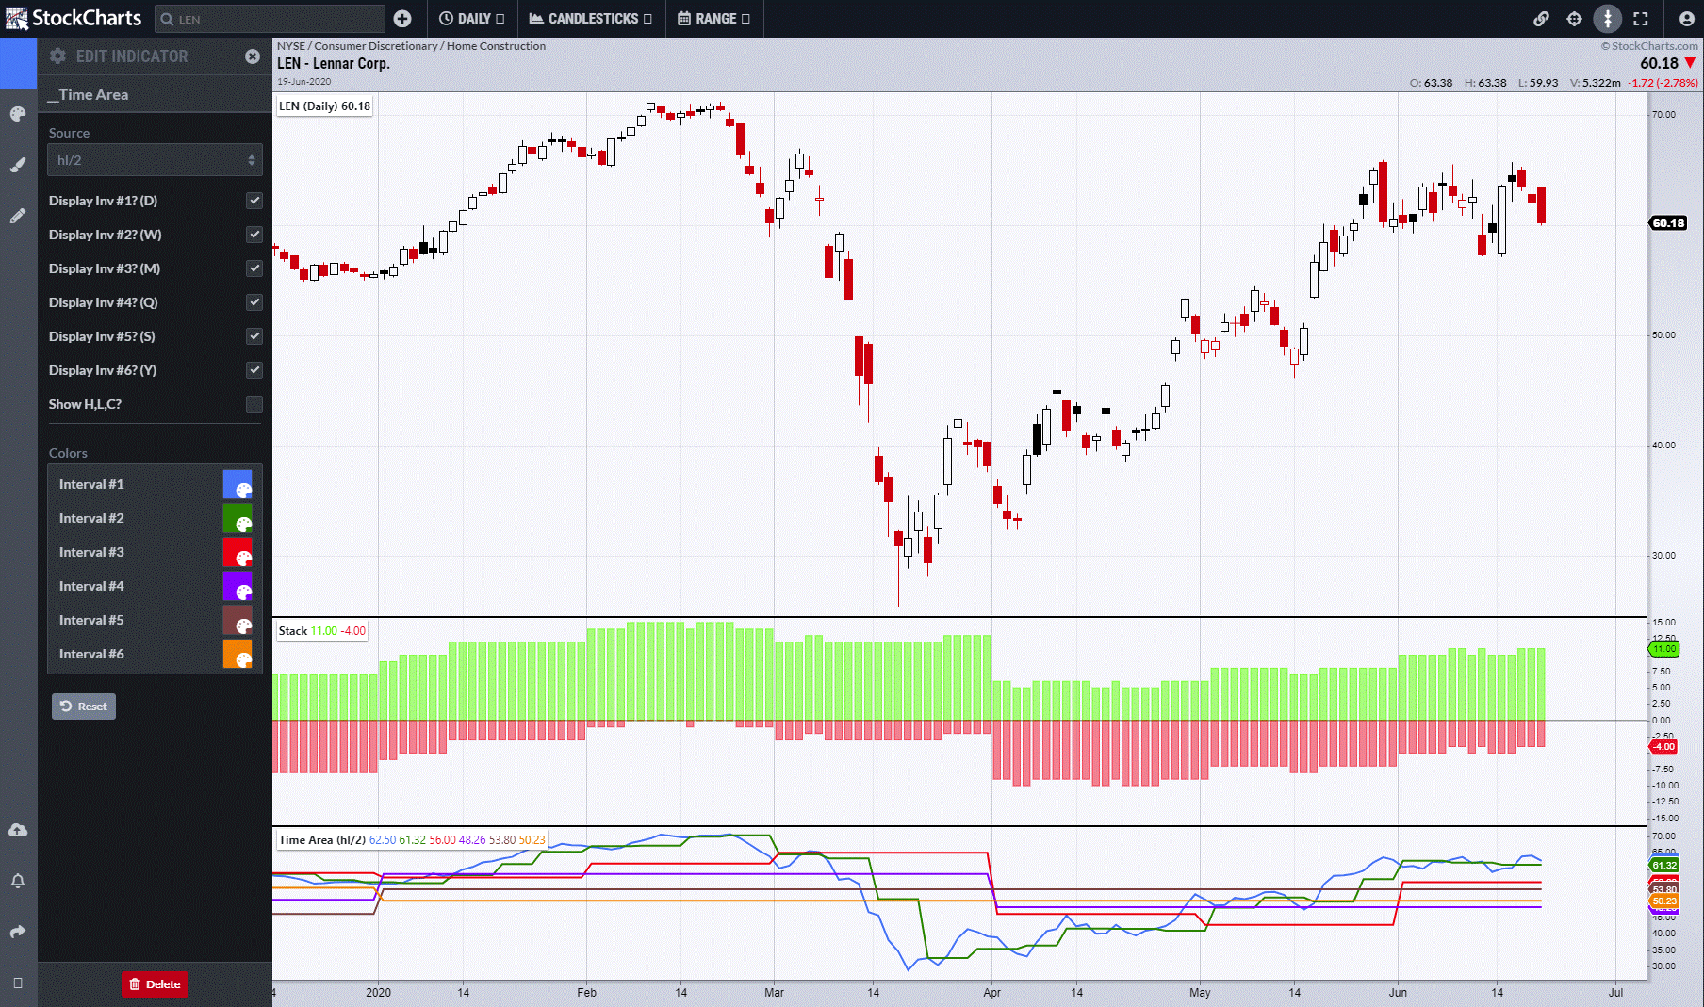
Task: Select the pencil annotation tool in sidebar
Action: (x=18, y=216)
